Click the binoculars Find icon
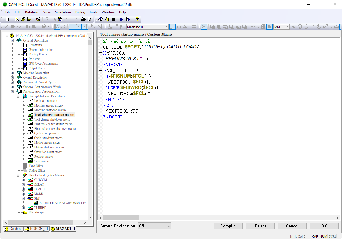The height and width of the screenshot is (239, 342). point(107,19)
